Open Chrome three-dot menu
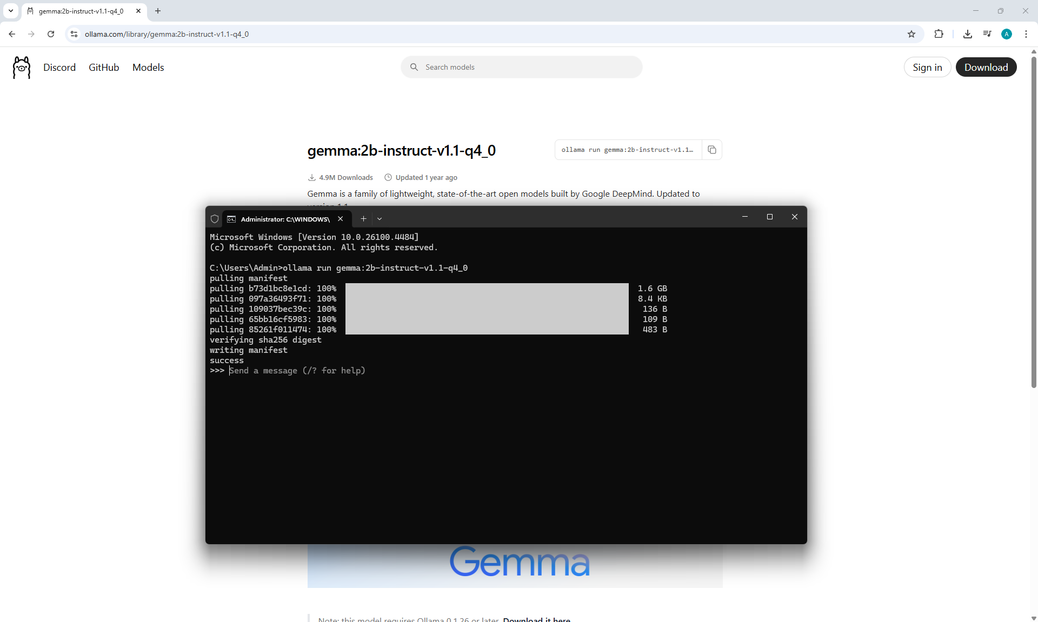This screenshot has height=622, width=1038. pos(1026,34)
